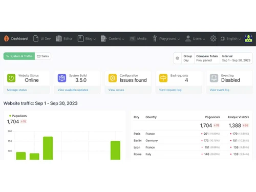Toggle the Pageviews legend dot
The width and height of the screenshot is (256, 192).
(x=10, y=116)
